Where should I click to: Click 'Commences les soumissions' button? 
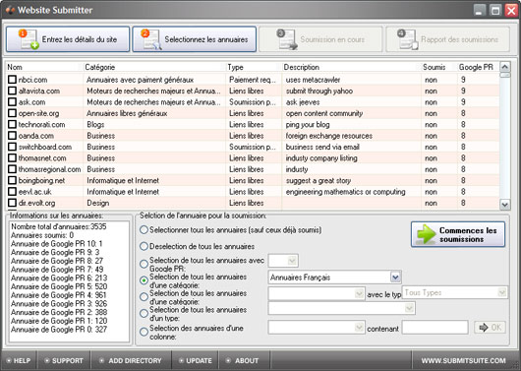[458, 234]
